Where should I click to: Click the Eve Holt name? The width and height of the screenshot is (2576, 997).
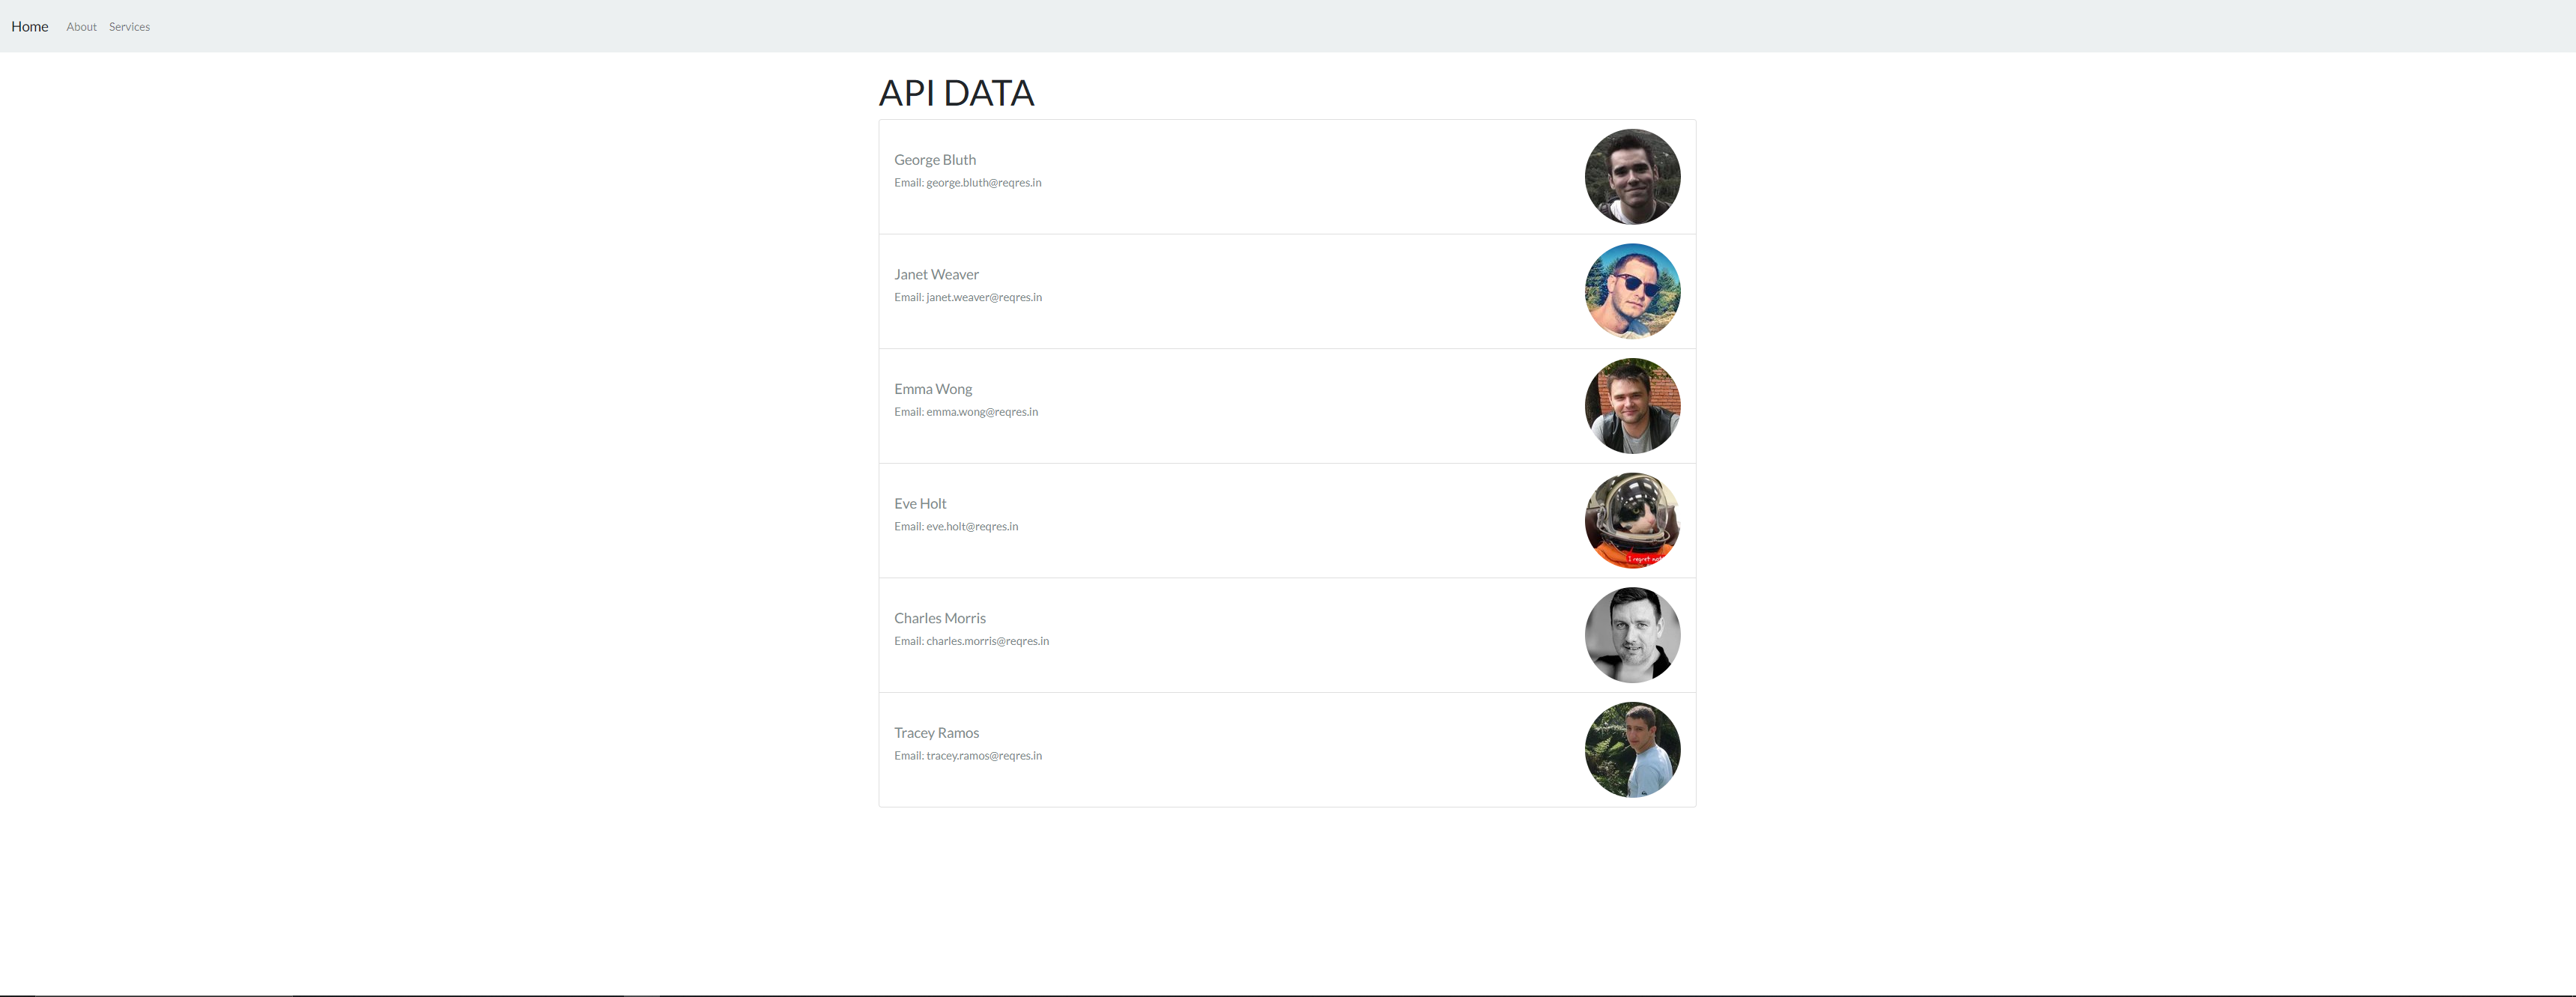tap(920, 504)
